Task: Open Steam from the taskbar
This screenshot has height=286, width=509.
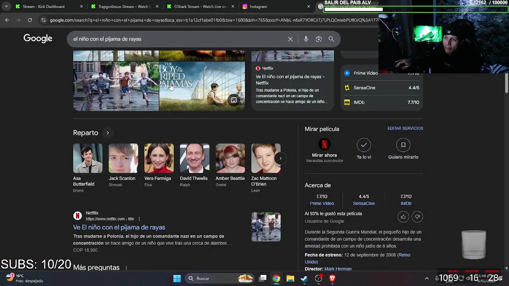Action: coord(304,278)
